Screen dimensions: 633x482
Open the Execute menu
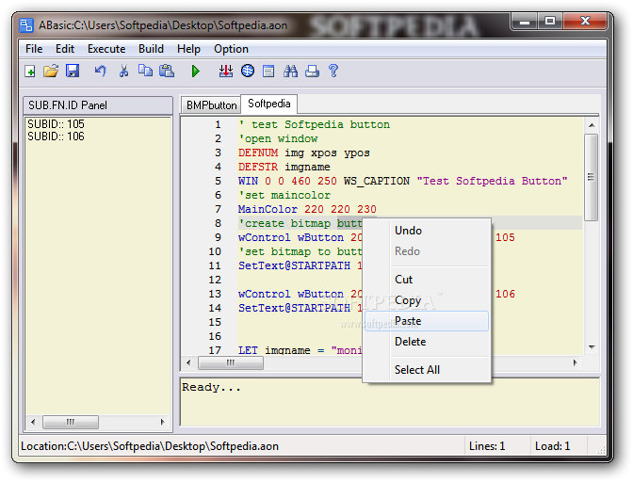tap(106, 49)
